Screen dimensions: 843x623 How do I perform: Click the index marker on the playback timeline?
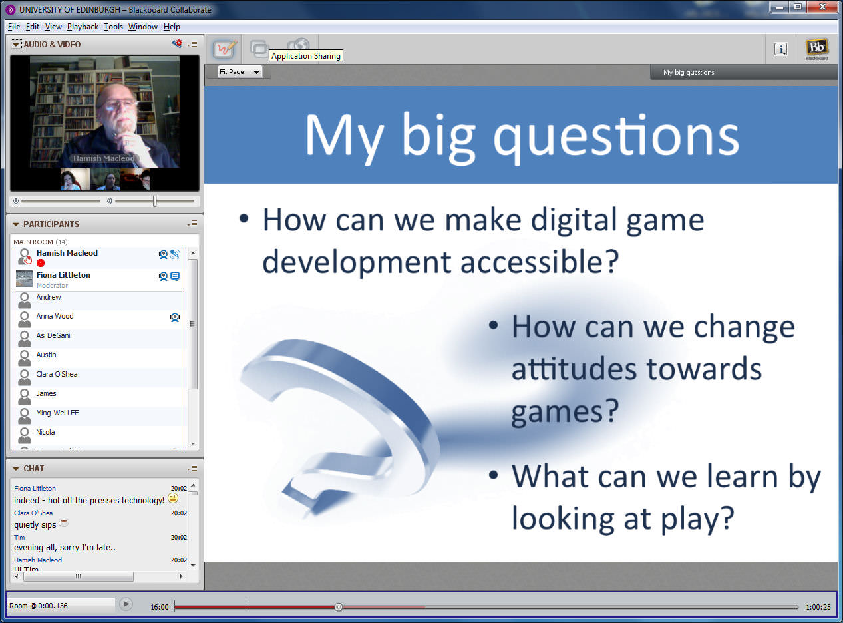(248, 606)
